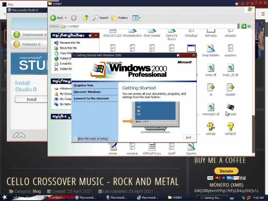Select the winhelp help icon
This screenshot has width=268, height=201.
211,129
